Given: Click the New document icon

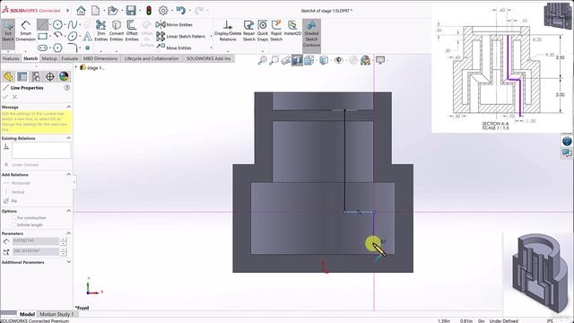Looking at the screenshot, I should 95,10.
